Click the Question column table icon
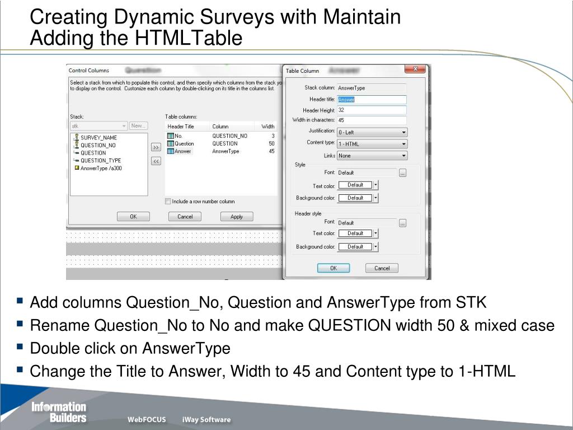The width and height of the screenshot is (573, 430). [170, 143]
